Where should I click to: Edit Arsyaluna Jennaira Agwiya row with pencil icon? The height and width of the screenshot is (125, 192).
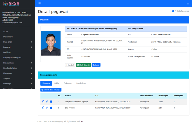47,101
